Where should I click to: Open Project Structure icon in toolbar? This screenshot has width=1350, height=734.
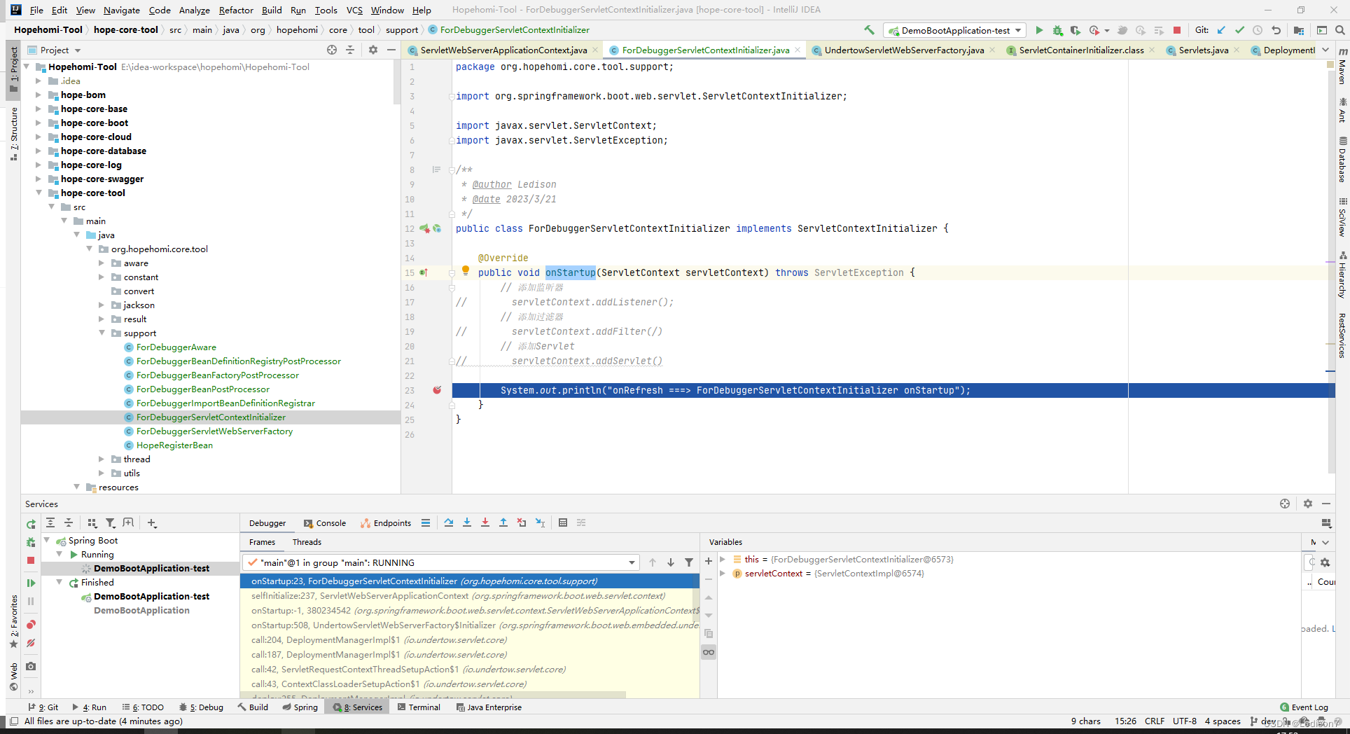(1299, 30)
